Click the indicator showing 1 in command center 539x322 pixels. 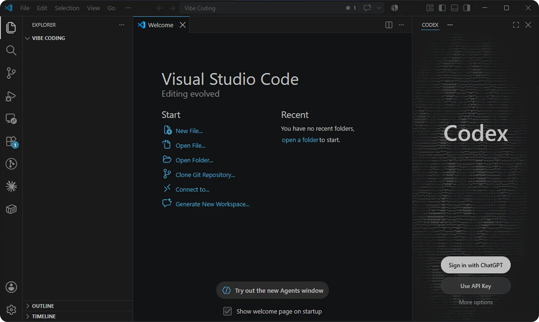pyautogui.click(x=351, y=8)
